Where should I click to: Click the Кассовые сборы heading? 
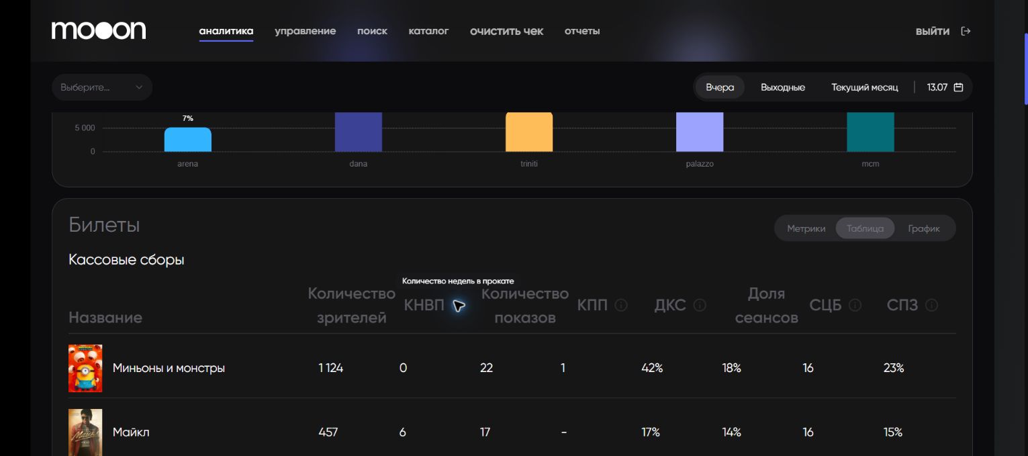coord(126,259)
